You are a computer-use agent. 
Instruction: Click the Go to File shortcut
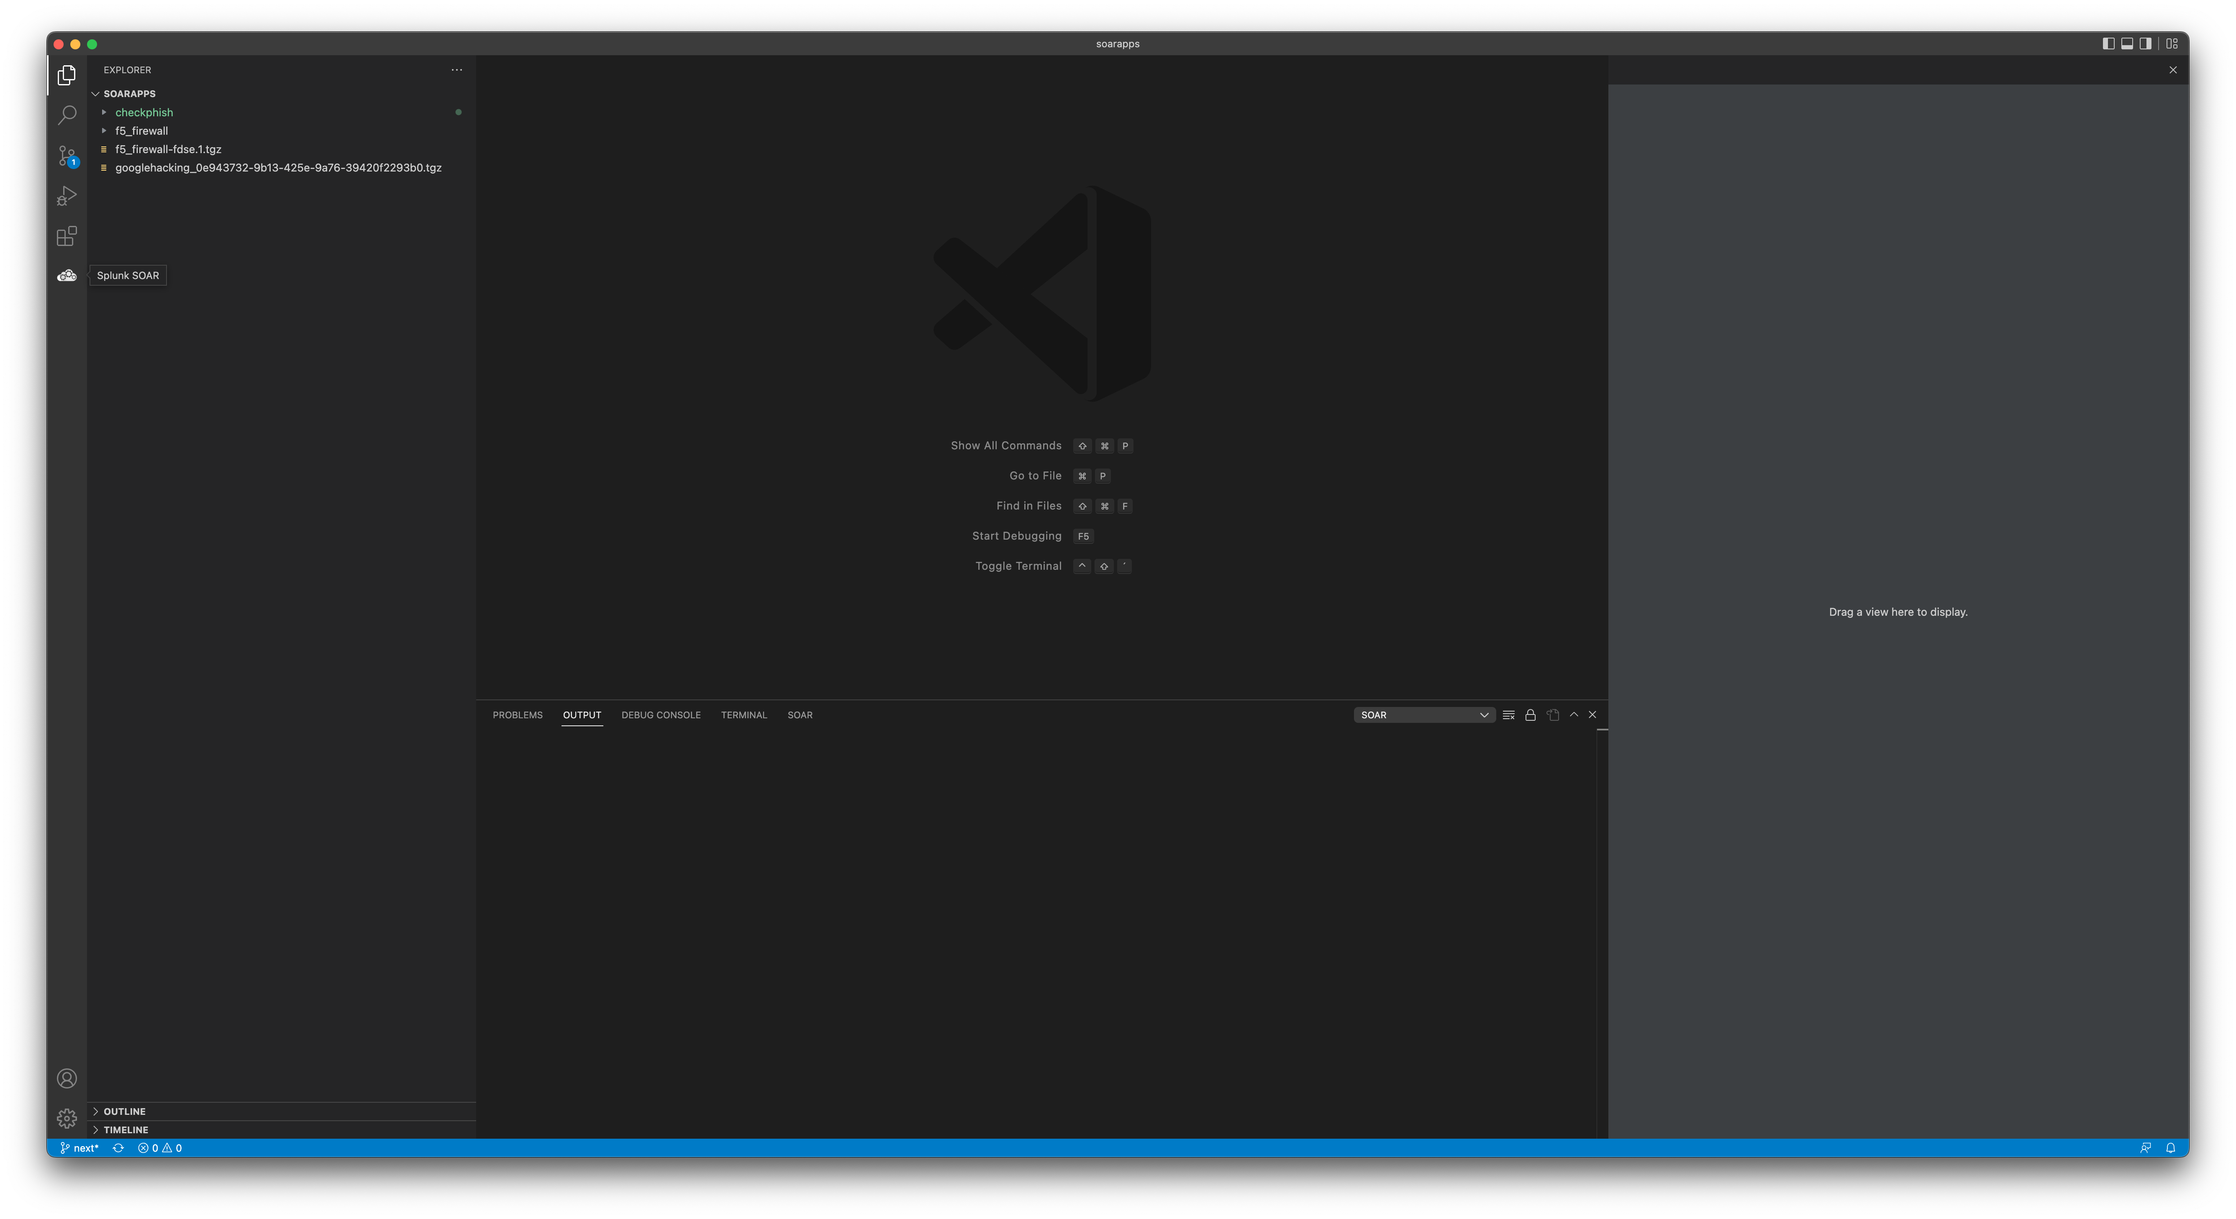(1059, 476)
